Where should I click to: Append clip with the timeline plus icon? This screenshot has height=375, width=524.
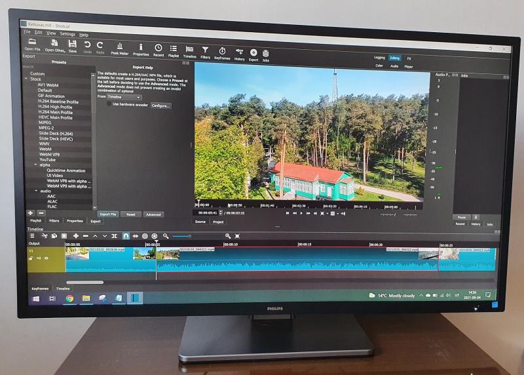[76, 236]
